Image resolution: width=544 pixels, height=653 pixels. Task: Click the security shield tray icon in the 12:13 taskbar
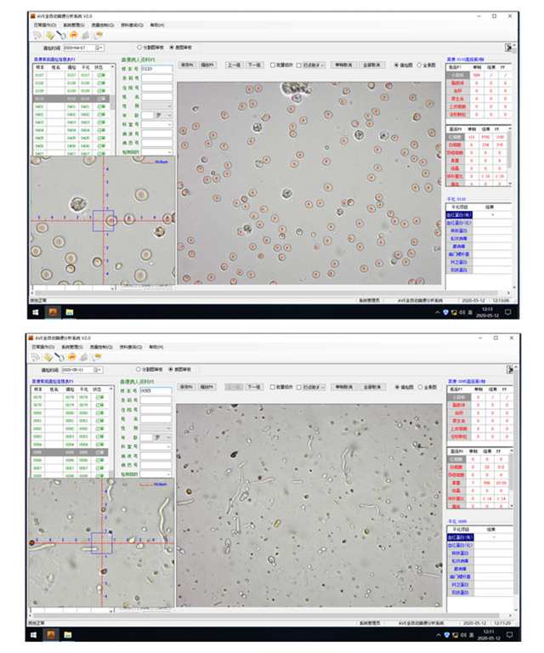point(445,312)
